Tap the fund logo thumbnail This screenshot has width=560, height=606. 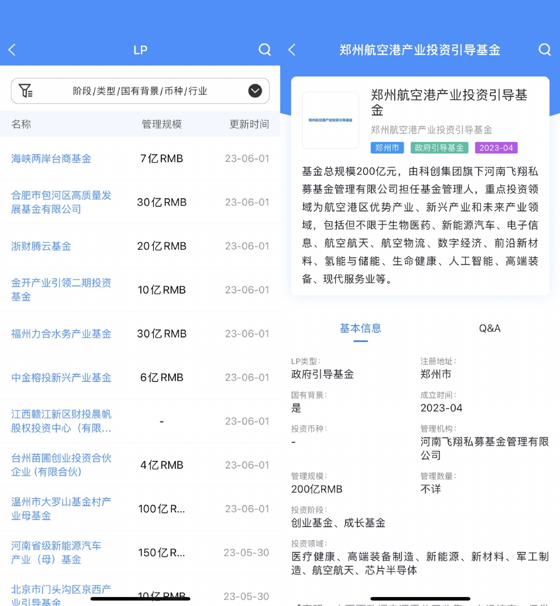coord(330,120)
